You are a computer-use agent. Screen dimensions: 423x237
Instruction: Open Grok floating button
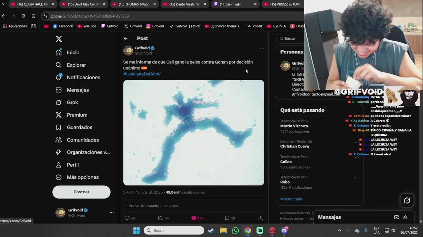407,200
